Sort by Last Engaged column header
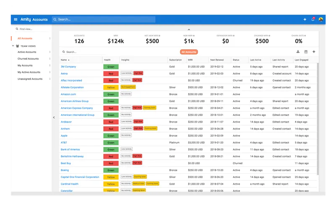Screen dimensions: 336x201 301,60
